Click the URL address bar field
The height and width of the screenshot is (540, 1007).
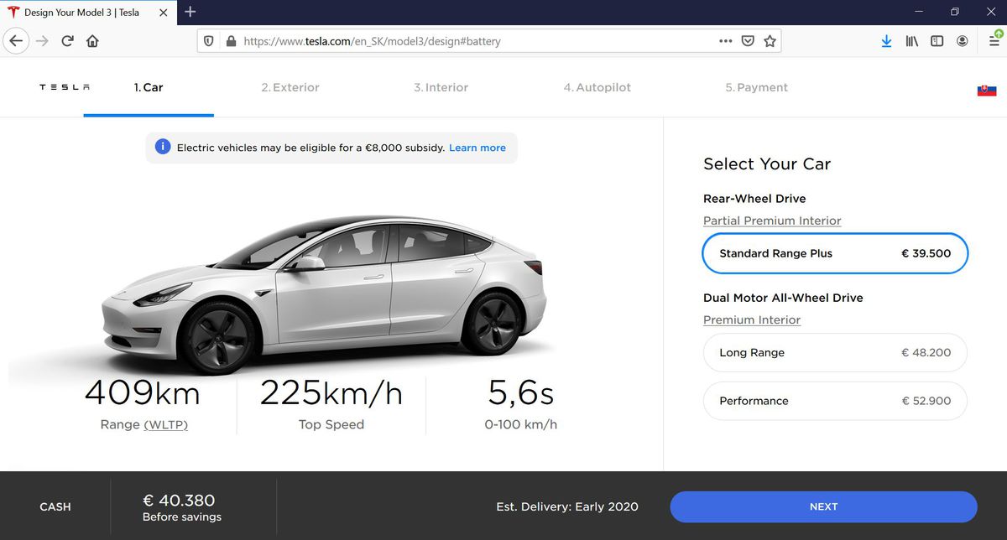[x=470, y=41]
